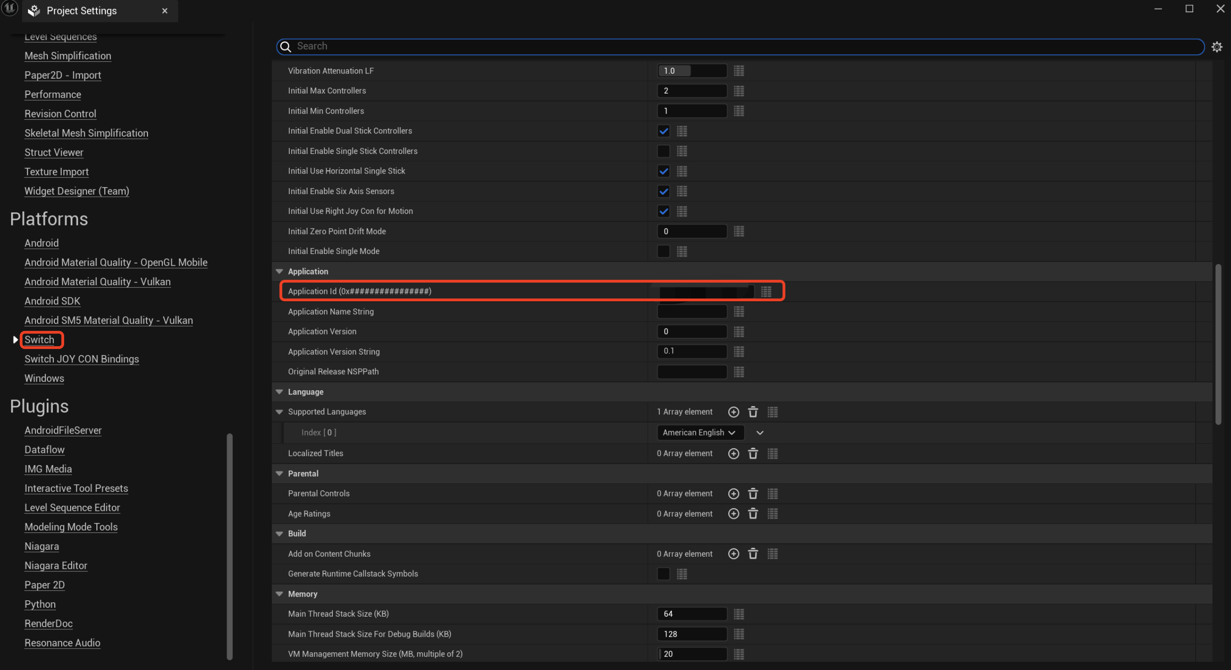1231x670 pixels.
Task: Select Switch from Platforms list
Action: 39,339
